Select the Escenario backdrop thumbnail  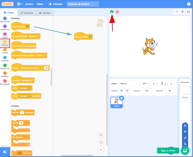click(185, 90)
